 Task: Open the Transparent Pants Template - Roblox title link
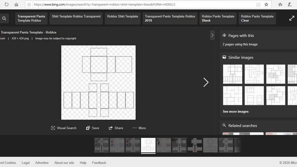coord(29,32)
